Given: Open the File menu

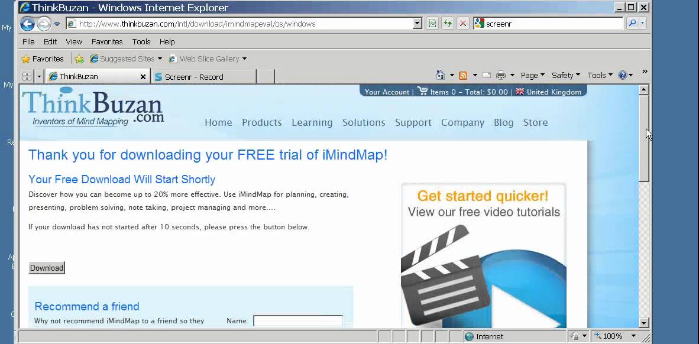Looking at the screenshot, I should 28,41.
